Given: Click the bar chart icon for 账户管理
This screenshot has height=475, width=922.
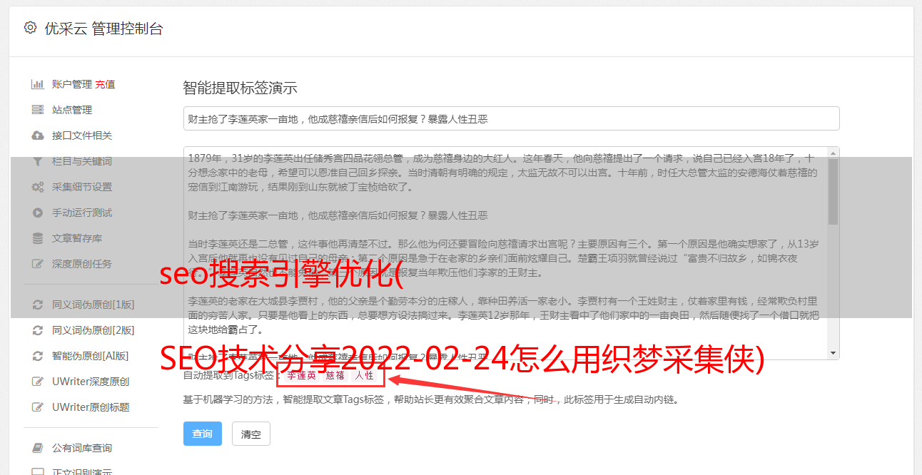Looking at the screenshot, I should [38, 84].
